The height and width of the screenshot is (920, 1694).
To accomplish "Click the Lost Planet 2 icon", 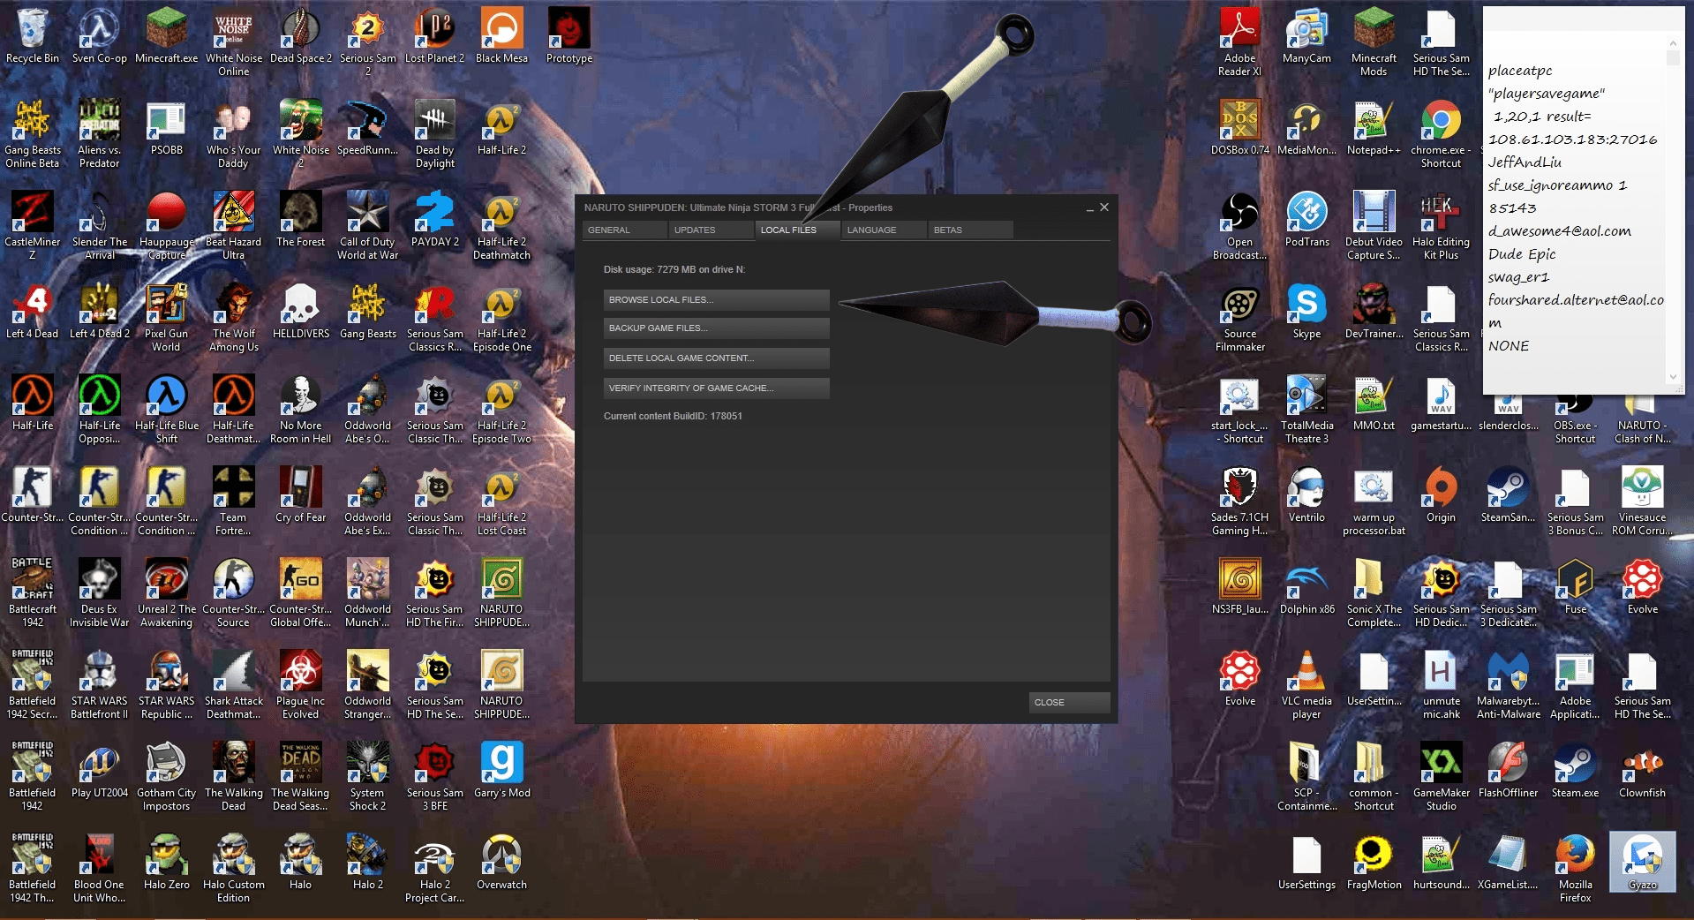I will (x=435, y=35).
